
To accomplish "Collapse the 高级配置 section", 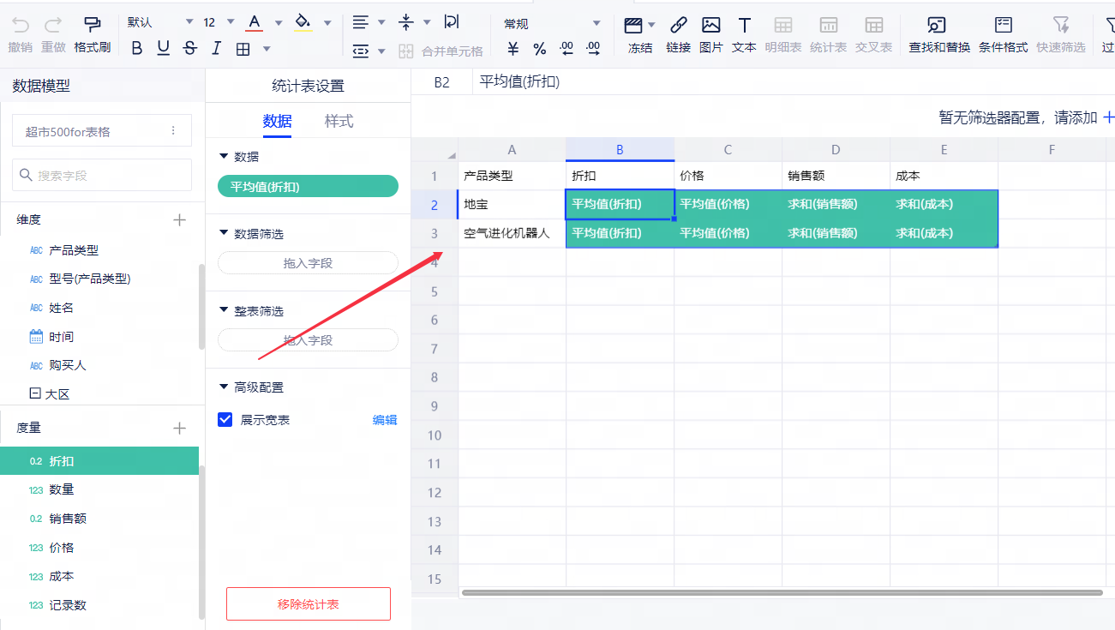I will [225, 387].
